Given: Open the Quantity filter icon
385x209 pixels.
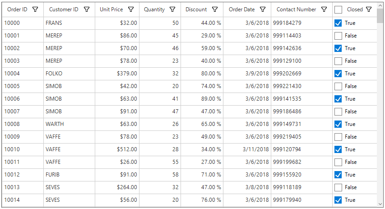Looking at the screenshot, I should tap(172, 9).
